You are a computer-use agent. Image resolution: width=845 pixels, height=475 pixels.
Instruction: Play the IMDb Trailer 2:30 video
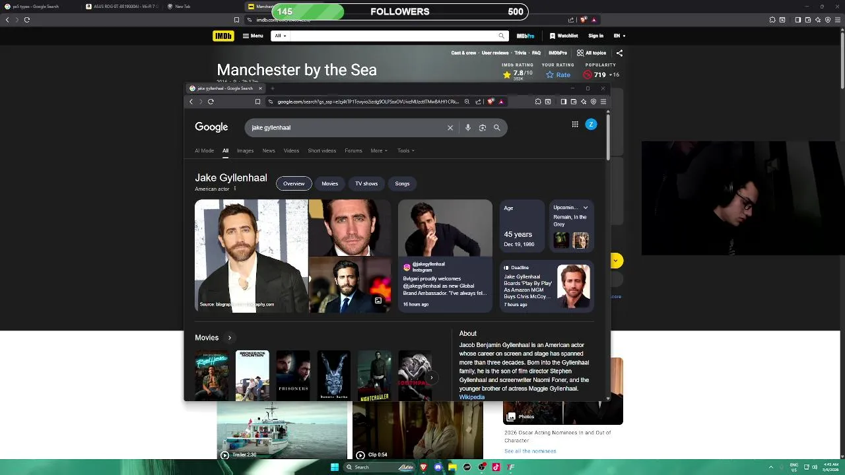pyautogui.click(x=282, y=431)
